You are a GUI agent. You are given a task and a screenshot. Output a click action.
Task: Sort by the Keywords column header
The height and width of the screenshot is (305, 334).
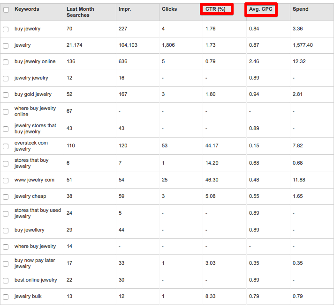pyautogui.click(x=27, y=9)
